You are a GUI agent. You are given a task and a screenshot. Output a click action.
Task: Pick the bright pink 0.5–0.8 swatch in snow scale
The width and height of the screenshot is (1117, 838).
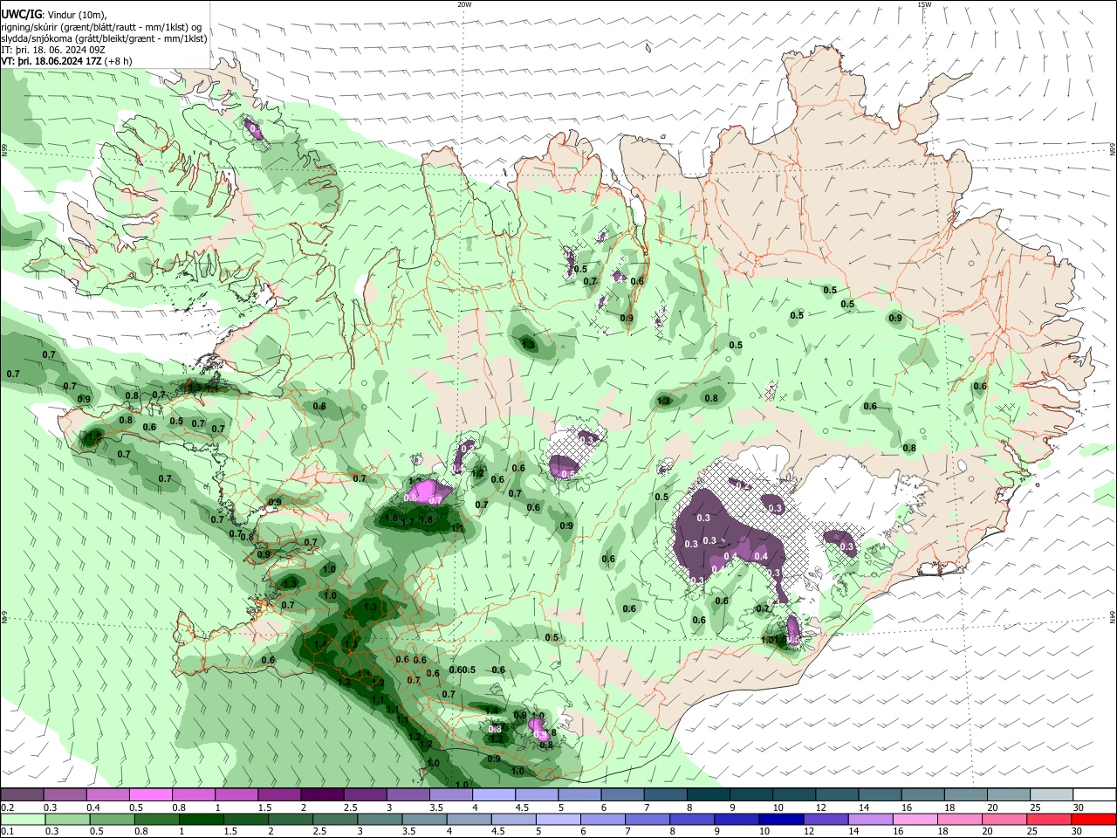click(x=151, y=794)
